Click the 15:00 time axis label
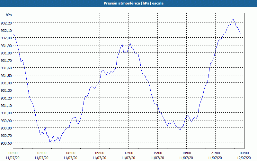The width and height of the screenshot is (257, 161). click(157, 153)
